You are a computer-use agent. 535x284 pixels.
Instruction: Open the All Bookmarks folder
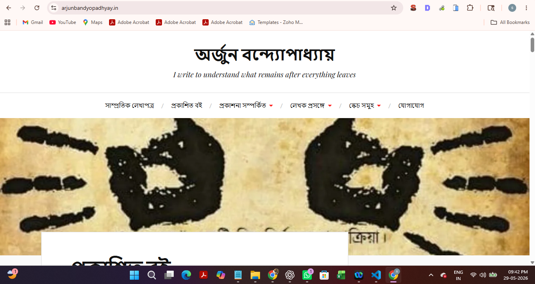click(x=510, y=22)
